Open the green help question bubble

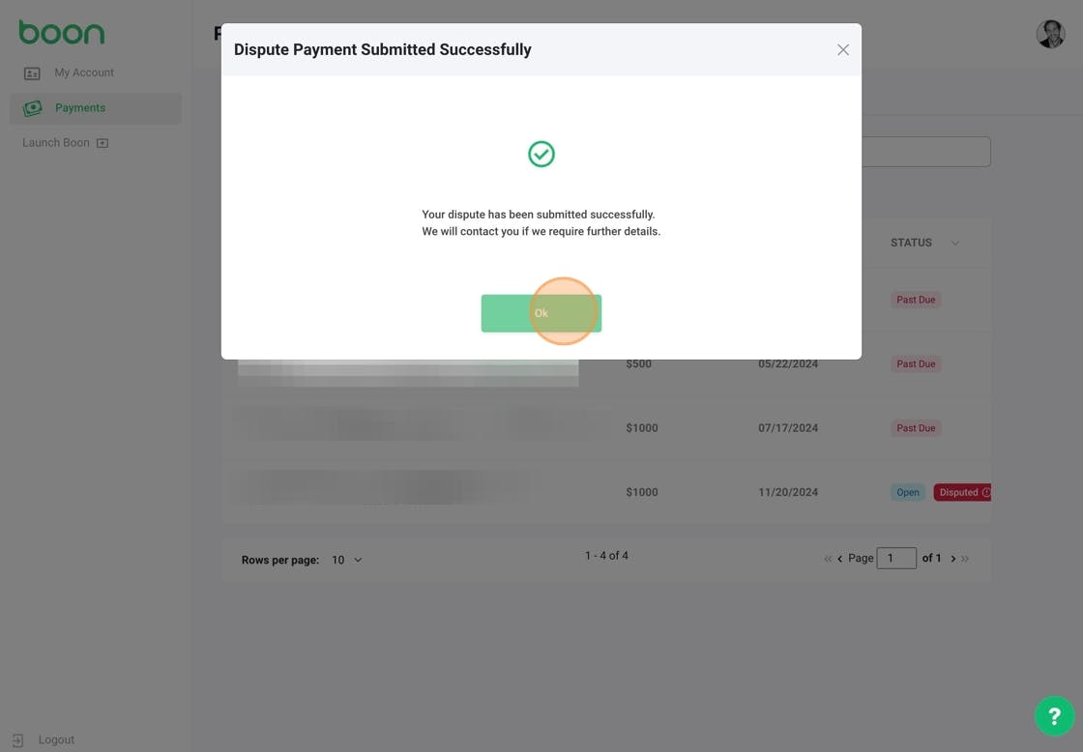click(1054, 716)
